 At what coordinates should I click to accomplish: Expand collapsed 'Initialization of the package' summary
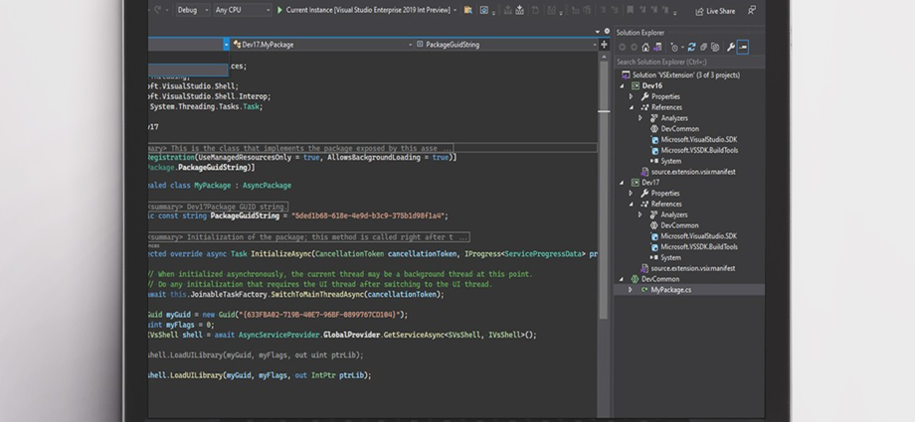point(308,237)
